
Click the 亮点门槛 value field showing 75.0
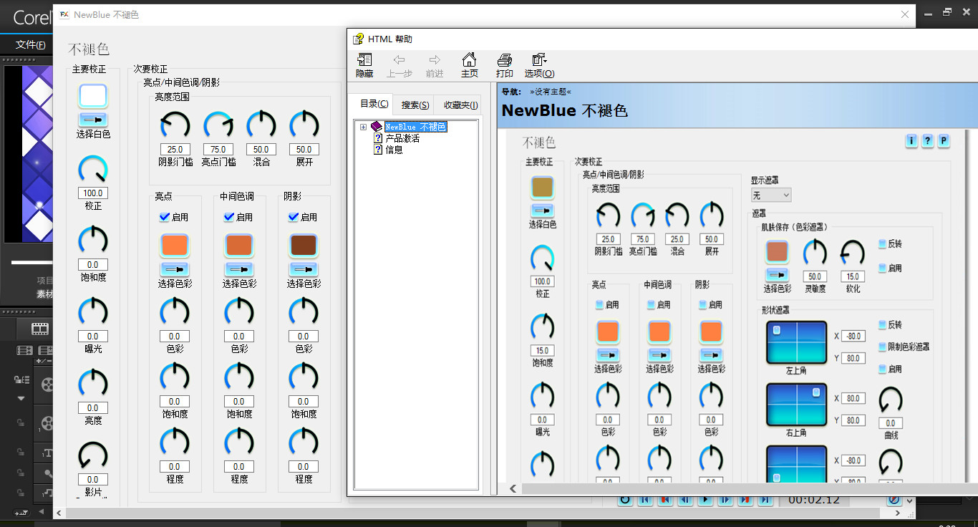pyautogui.click(x=218, y=150)
